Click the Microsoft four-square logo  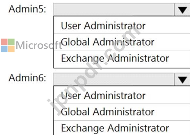click(8, 45)
